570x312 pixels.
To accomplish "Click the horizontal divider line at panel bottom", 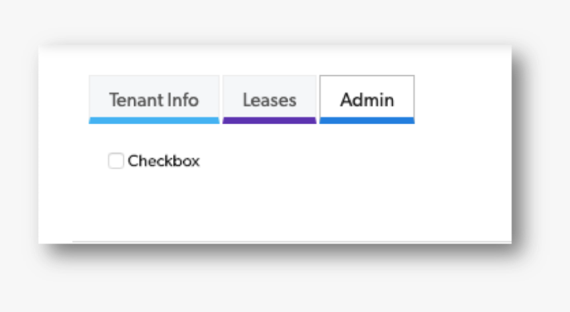I will (x=292, y=242).
